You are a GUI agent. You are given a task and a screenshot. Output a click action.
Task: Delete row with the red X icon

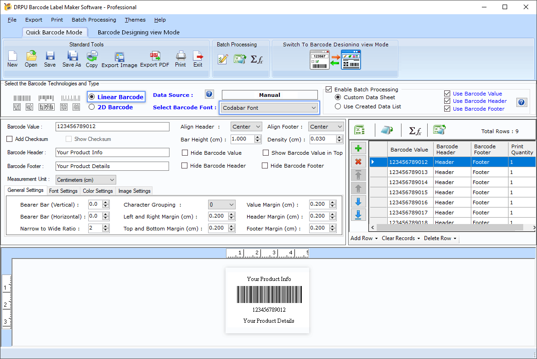(358, 162)
